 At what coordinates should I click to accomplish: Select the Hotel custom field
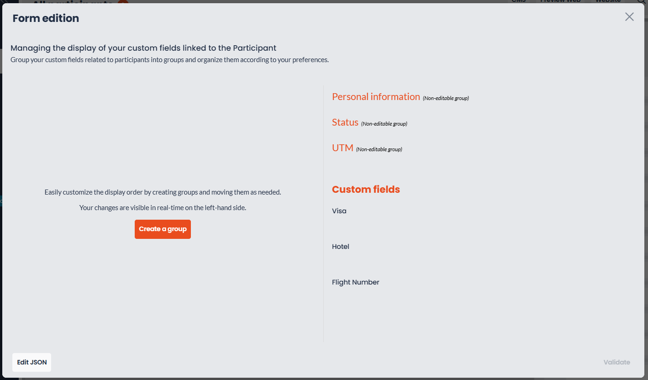(x=341, y=247)
